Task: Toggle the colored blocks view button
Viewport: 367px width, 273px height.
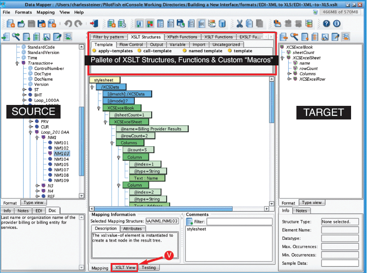Action: click(x=150, y=24)
